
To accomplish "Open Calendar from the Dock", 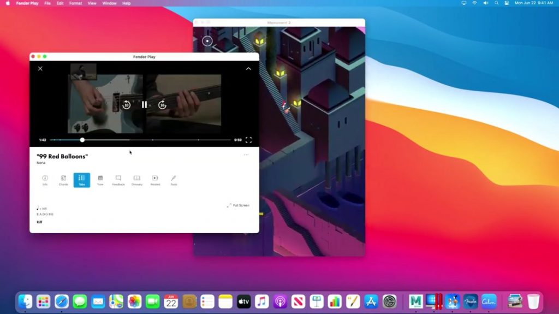I will (171, 302).
